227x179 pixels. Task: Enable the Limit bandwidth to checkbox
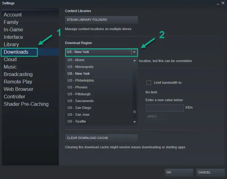pos(149,83)
